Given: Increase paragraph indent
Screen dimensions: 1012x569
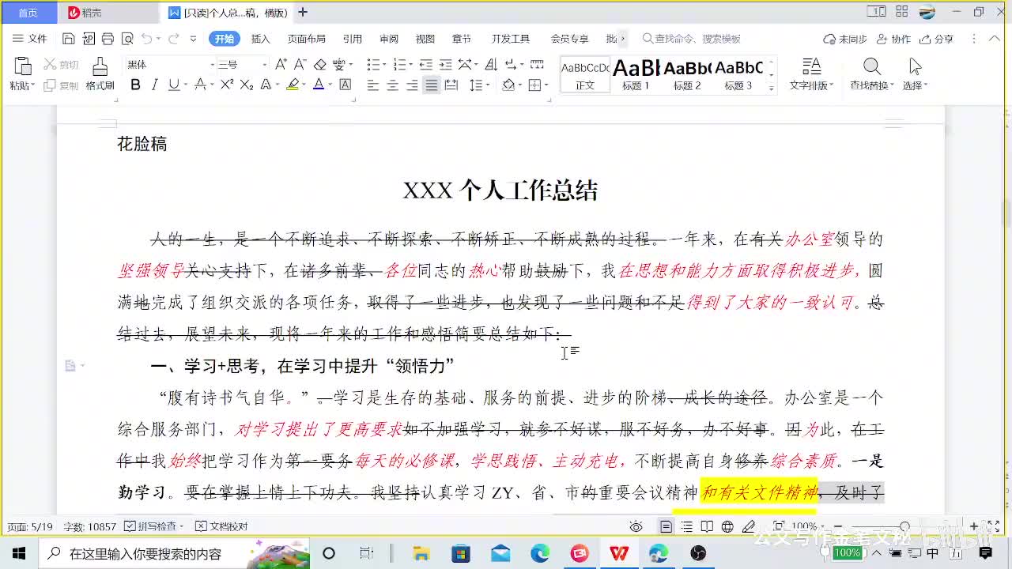Looking at the screenshot, I should (445, 65).
